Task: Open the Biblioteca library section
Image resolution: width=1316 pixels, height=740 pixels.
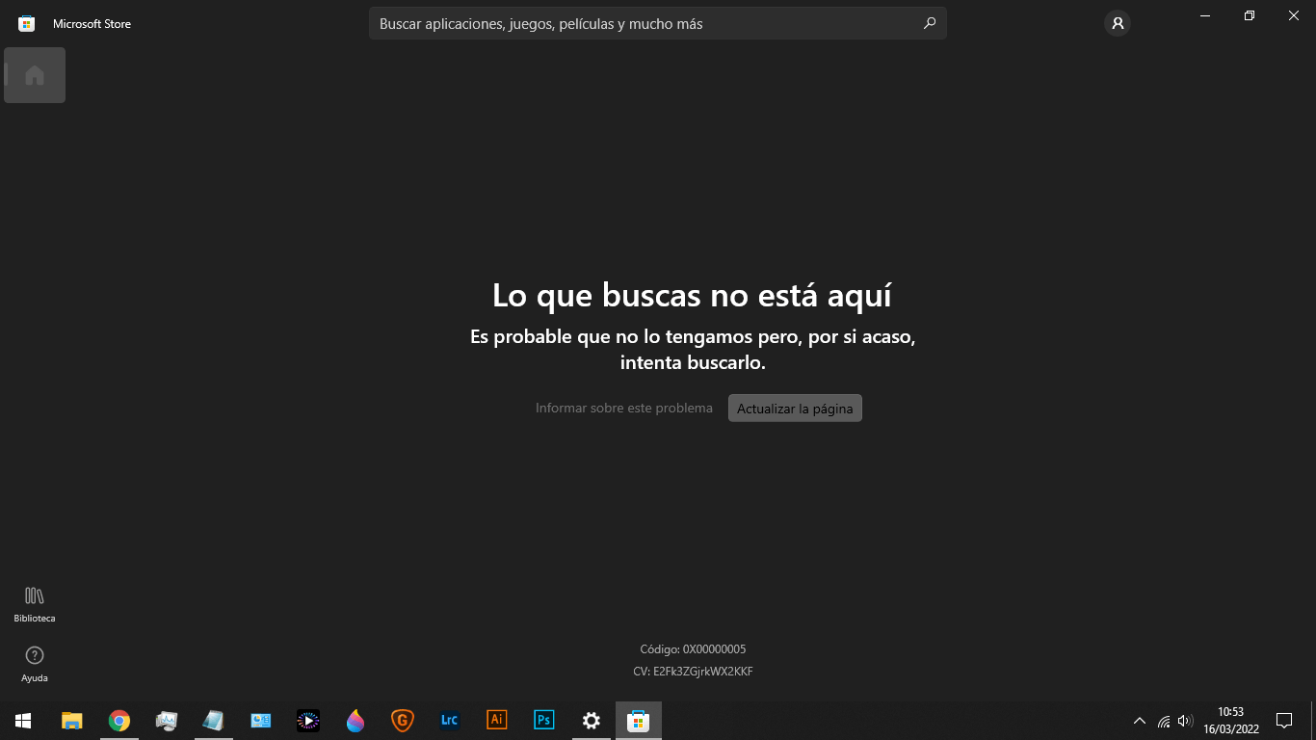Action: point(35,604)
